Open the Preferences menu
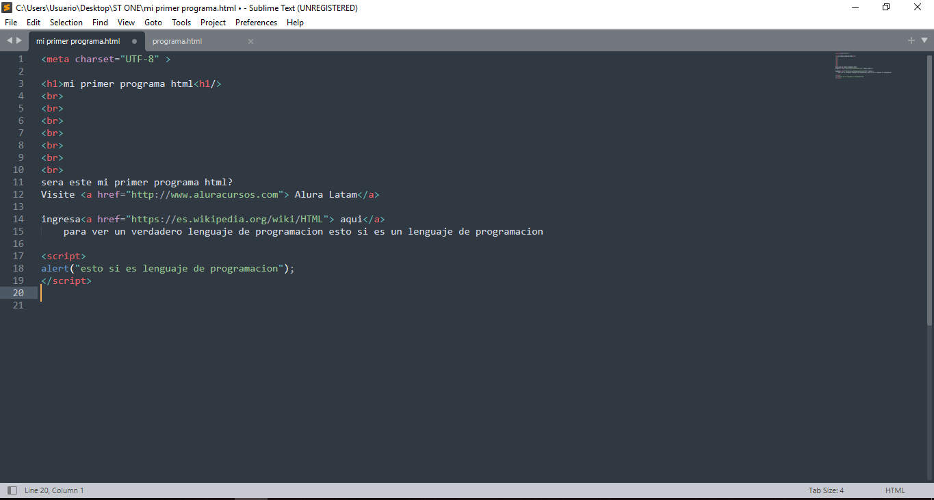The image size is (934, 500). click(256, 23)
